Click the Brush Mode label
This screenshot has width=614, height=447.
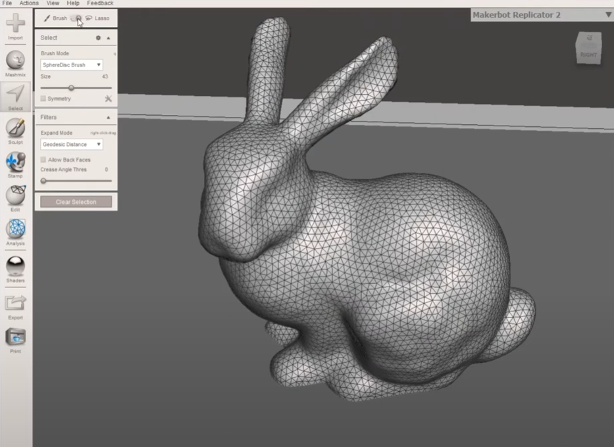pyautogui.click(x=55, y=53)
